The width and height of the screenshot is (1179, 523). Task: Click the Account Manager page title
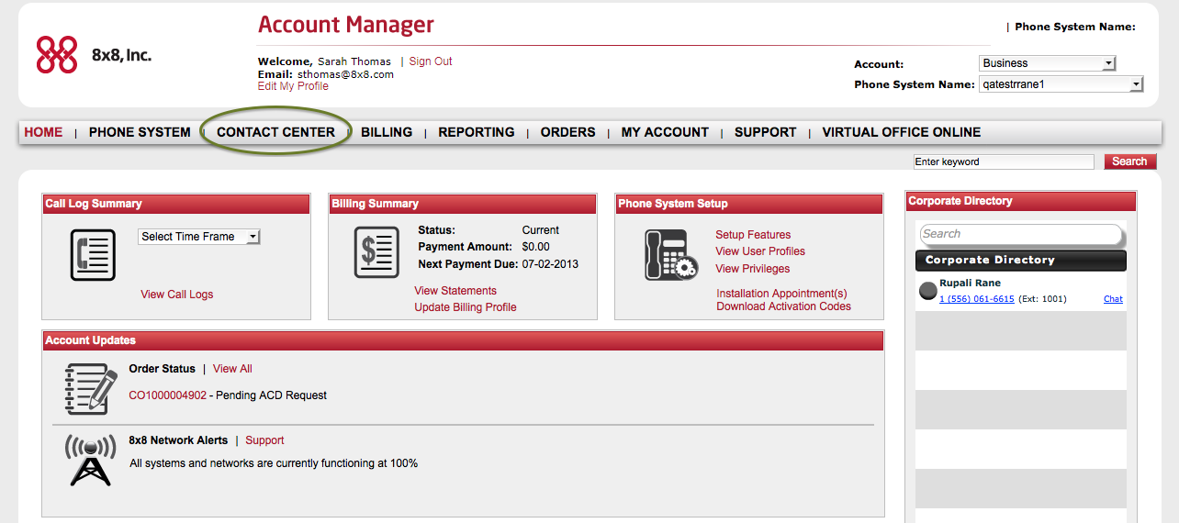coord(346,25)
